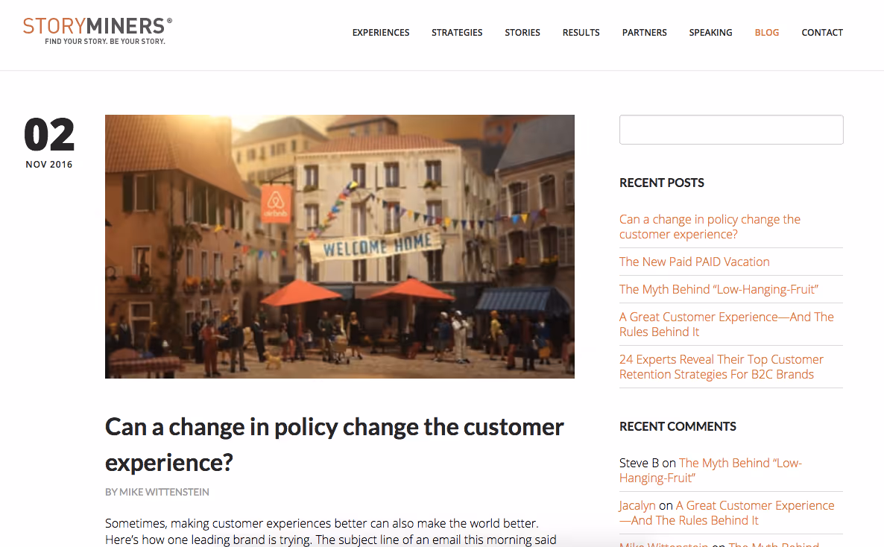884x547 pixels.
Task: Click the 'Recent Comments' heading
Action: point(678,426)
